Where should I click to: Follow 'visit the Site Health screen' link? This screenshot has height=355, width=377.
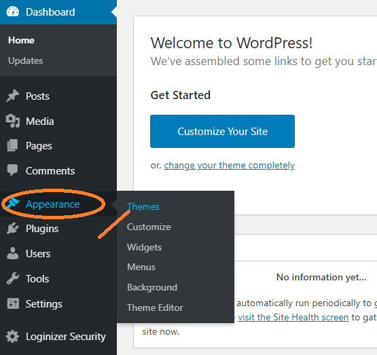[x=293, y=317]
